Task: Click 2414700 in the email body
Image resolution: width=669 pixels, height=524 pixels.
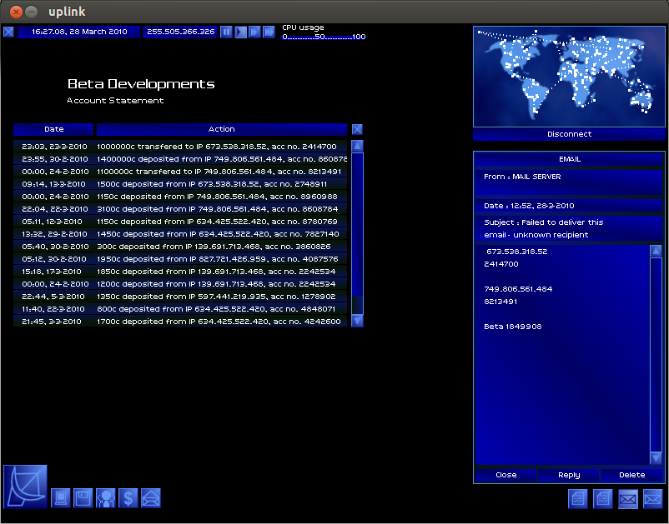Action: tap(500, 264)
